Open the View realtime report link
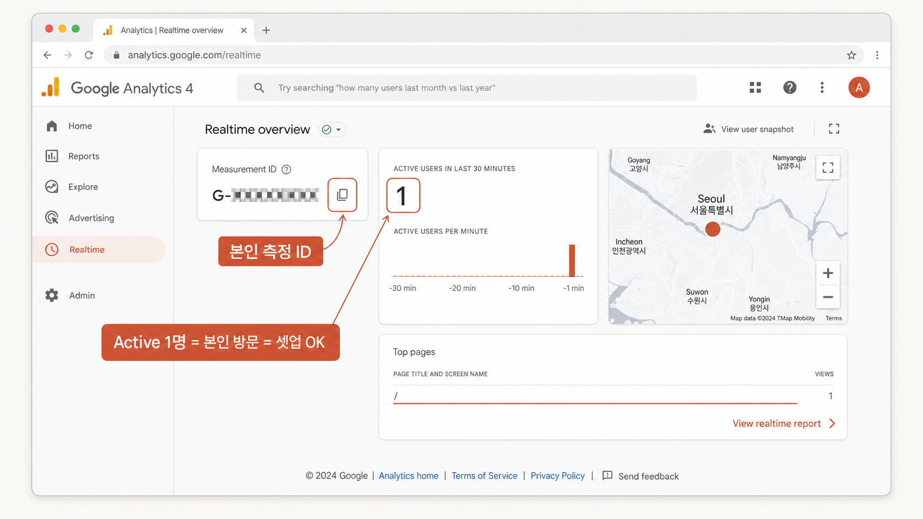Screen dimensions: 923x519 click(x=784, y=424)
